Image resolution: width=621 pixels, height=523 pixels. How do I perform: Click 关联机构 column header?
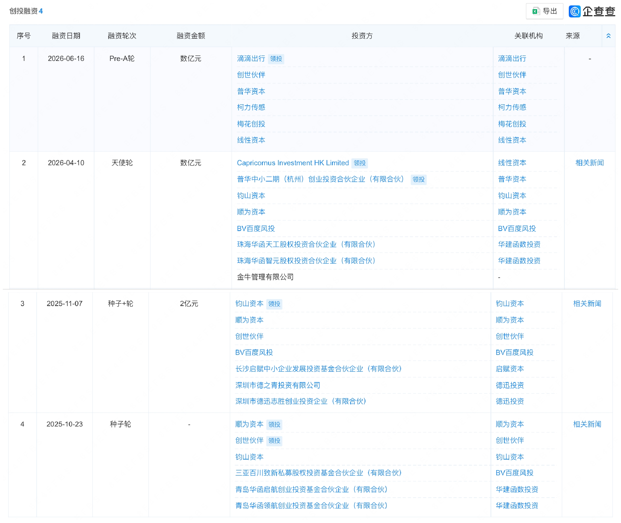pos(528,36)
